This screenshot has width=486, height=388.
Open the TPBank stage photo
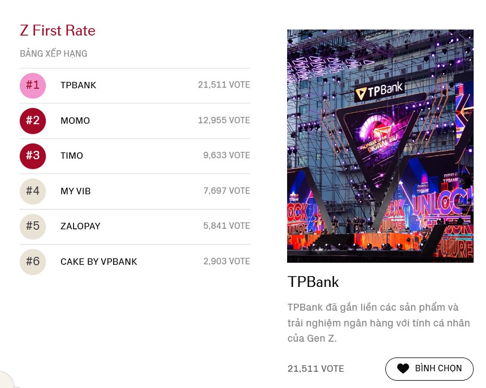pyautogui.click(x=380, y=146)
